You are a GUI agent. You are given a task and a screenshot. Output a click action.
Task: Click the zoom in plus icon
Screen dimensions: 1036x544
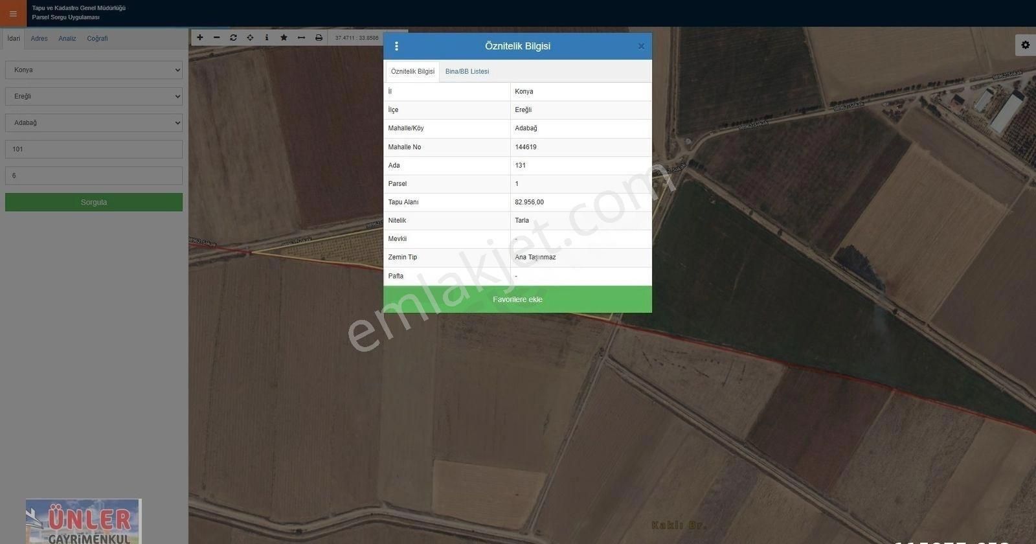[x=200, y=38]
